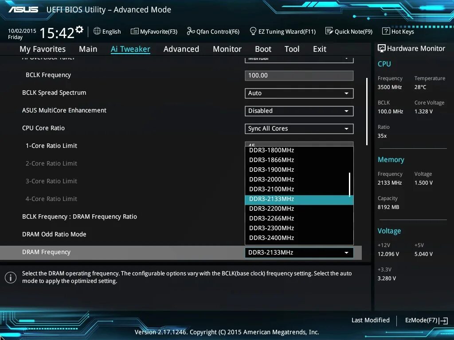This screenshot has height=340, width=454.
Task: Click the ASUS logo
Action: tap(23, 10)
